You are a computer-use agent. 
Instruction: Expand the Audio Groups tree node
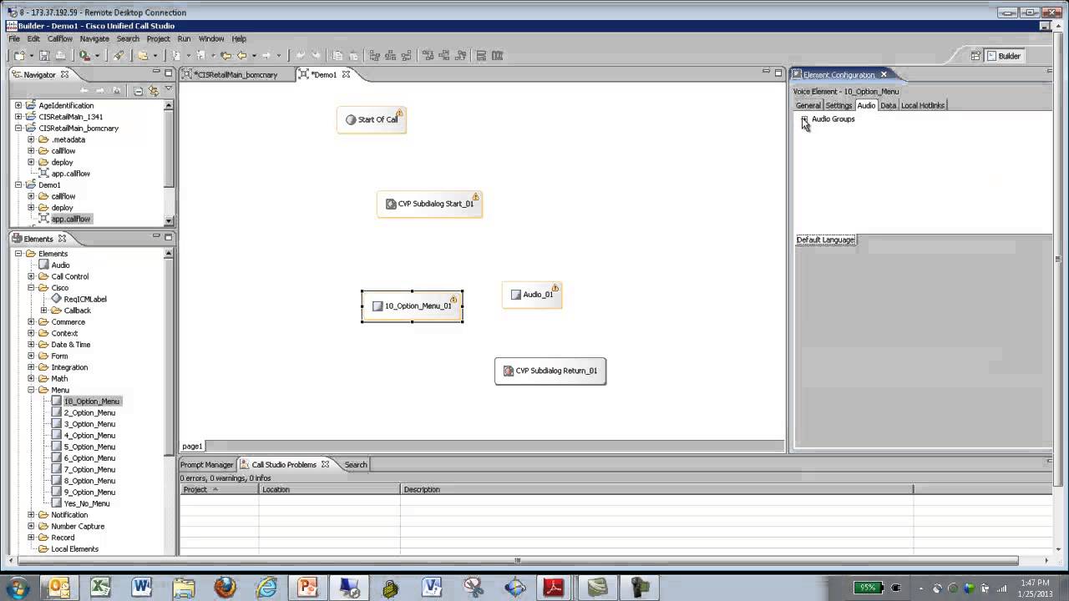pos(804,119)
